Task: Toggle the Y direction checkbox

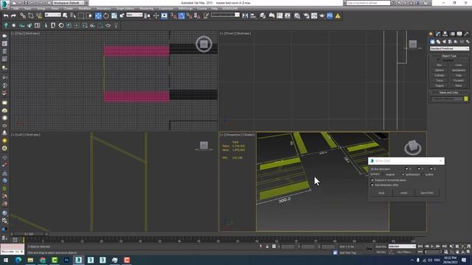Action: pos(419,169)
